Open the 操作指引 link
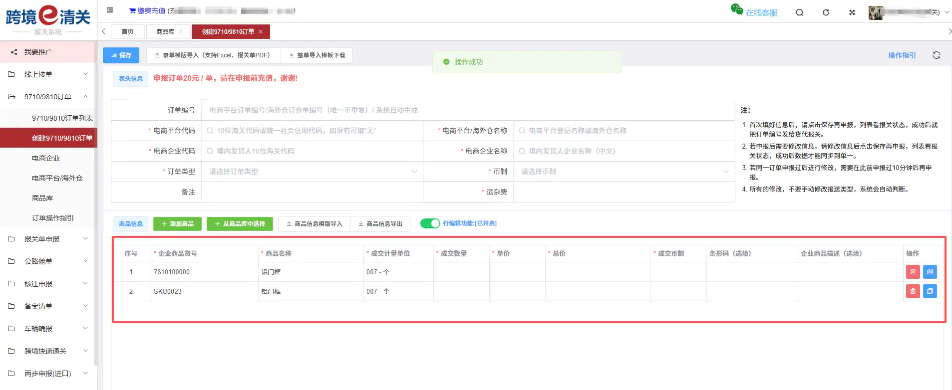952x390 pixels. (902, 55)
